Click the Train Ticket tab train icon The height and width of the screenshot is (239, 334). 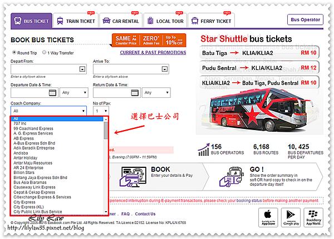click(x=60, y=21)
